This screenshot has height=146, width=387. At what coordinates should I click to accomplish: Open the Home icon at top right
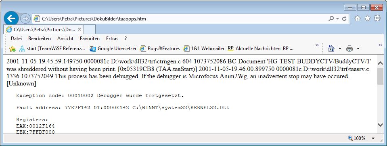tap(358, 18)
